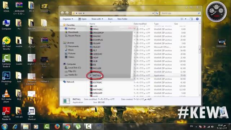The width and height of the screenshot is (231, 130).
Task: Open Google Chrome from the taskbar
Action: click(x=67, y=127)
